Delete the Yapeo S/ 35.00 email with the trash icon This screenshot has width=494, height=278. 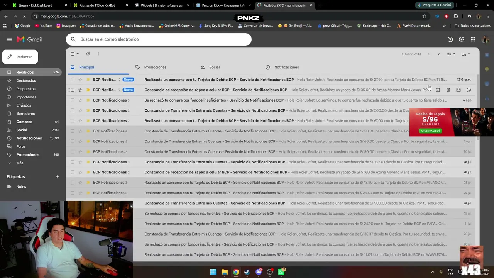coord(448,90)
